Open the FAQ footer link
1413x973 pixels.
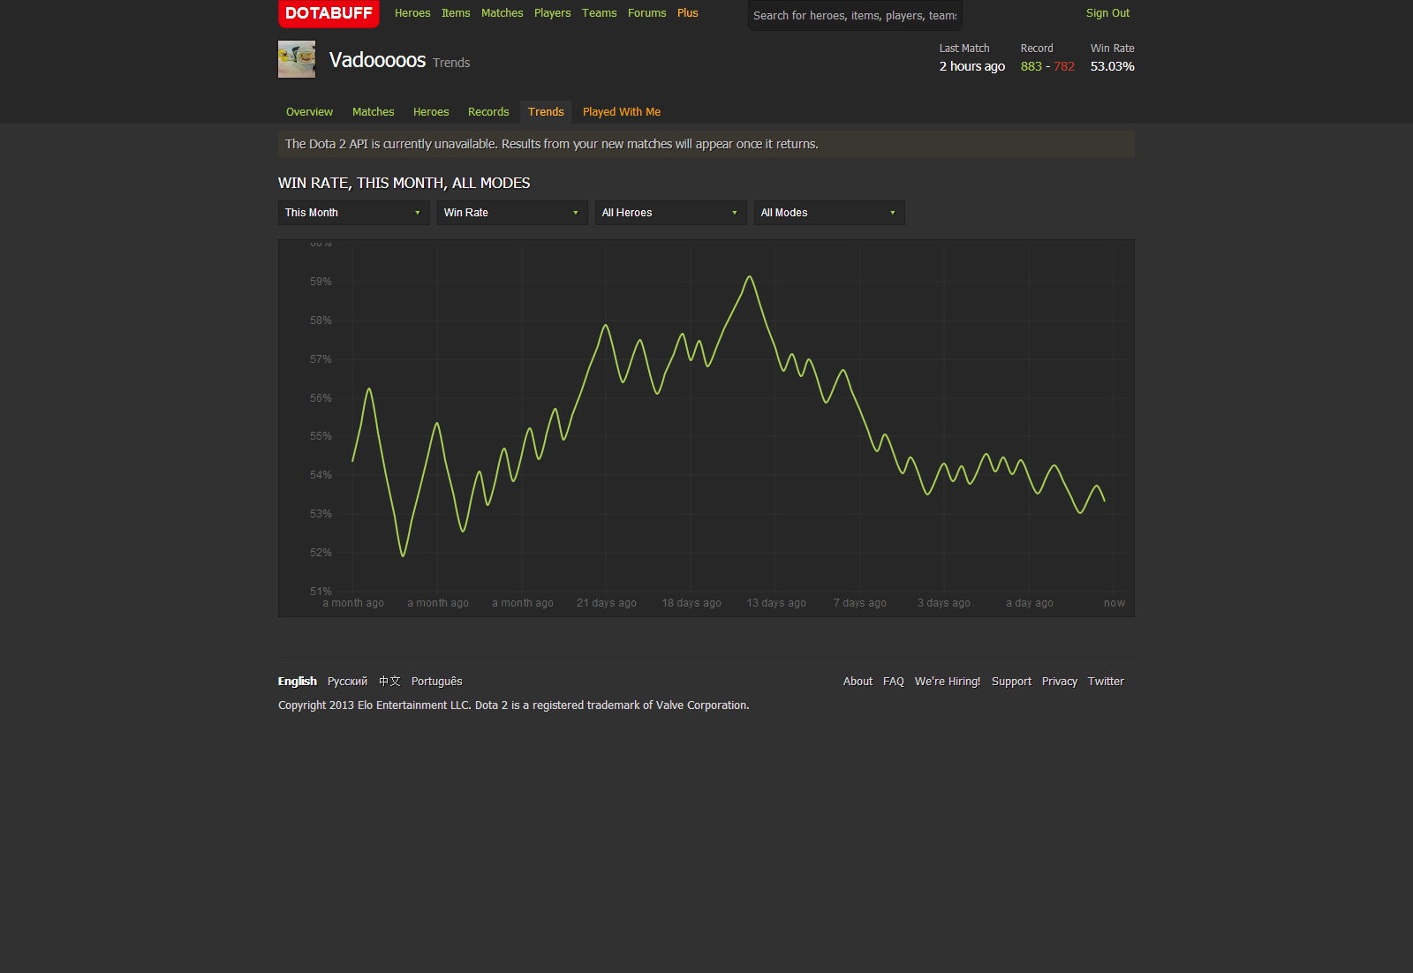[x=894, y=682]
